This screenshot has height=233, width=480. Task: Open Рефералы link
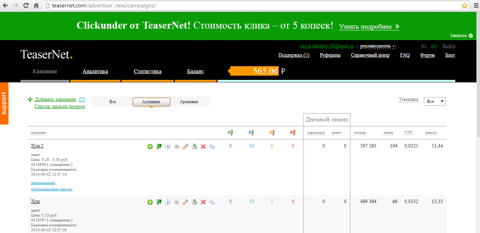pos(330,55)
